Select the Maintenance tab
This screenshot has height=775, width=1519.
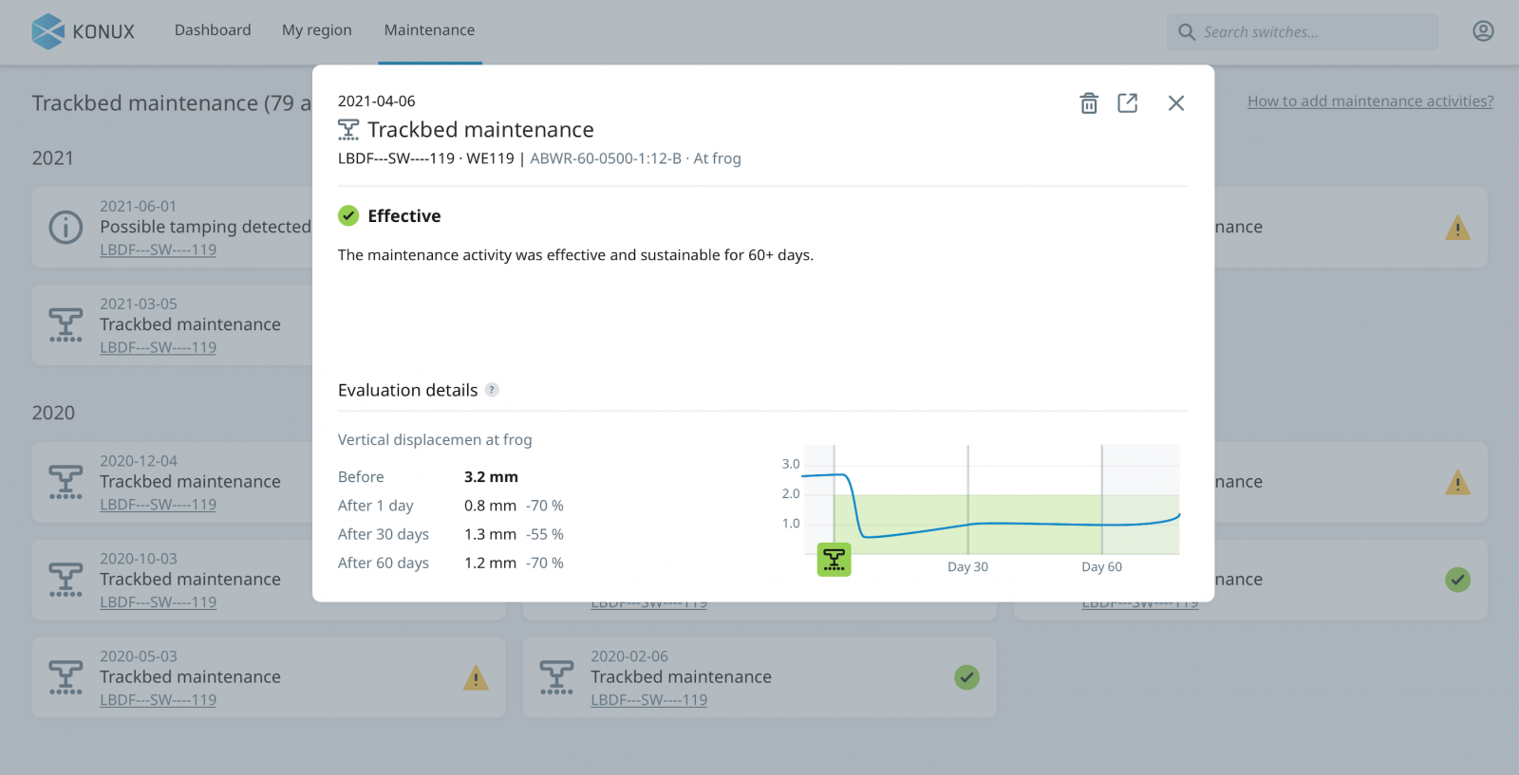coord(429,30)
